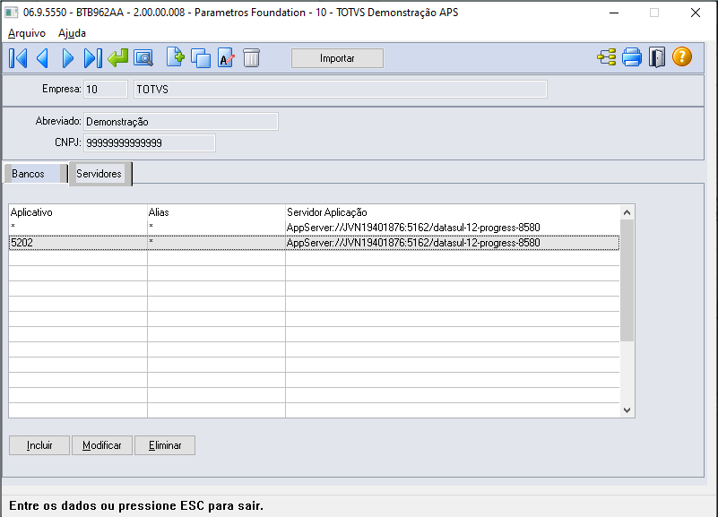Click the Alias column header
718x517 pixels.
216,212
